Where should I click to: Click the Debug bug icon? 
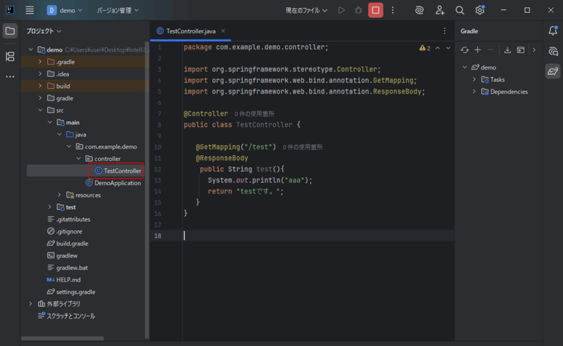(358, 10)
